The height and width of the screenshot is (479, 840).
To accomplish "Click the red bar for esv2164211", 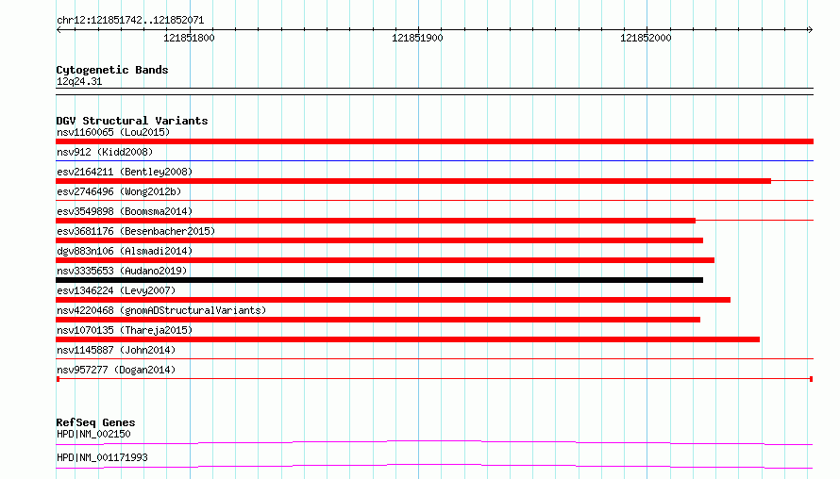I will [413, 181].
